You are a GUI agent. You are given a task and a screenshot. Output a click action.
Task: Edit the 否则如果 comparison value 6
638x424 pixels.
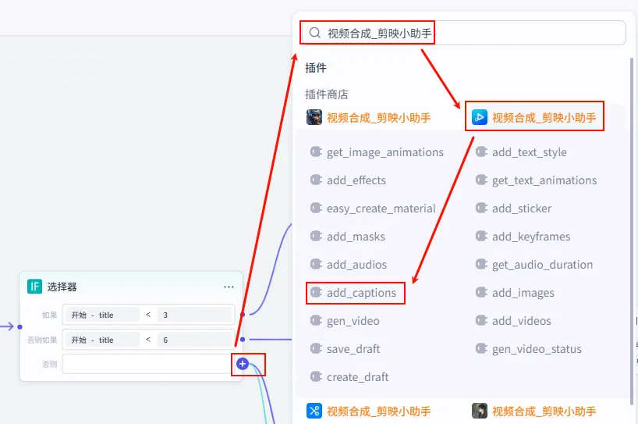pos(195,340)
